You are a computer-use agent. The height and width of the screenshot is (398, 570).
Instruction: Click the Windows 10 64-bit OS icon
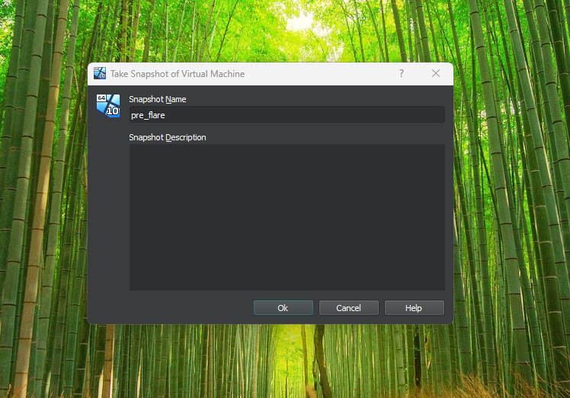coord(107,105)
